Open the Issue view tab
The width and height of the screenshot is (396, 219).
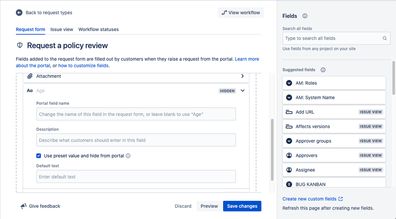pos(61,30)
